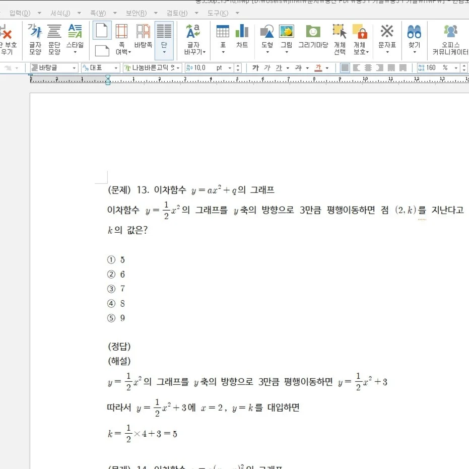The image size is (469, 469).
Task: Apply distributed paragraph alignment
Action: (x=391, y=68)
